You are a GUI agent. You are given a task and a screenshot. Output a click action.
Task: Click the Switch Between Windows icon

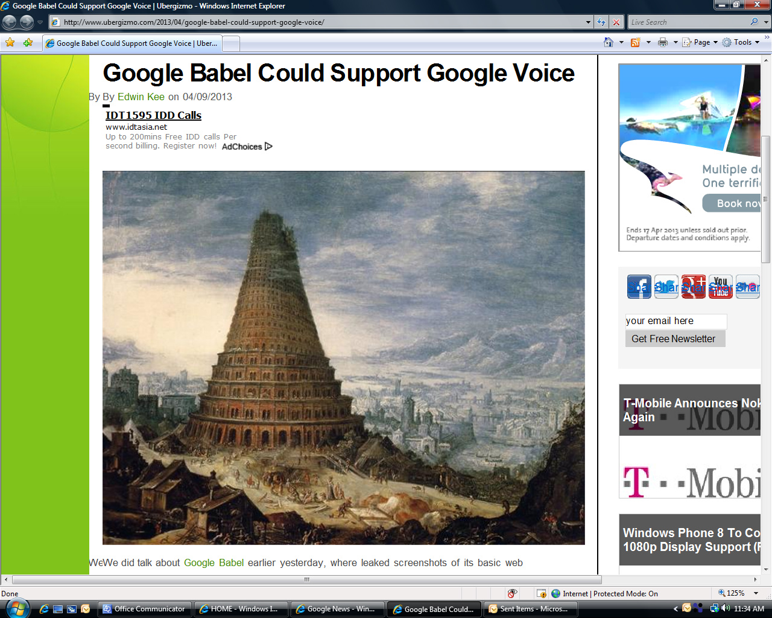[x=71, y=609]
